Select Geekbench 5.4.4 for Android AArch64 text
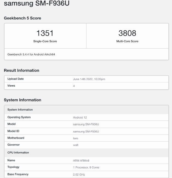 coord(31,54)
